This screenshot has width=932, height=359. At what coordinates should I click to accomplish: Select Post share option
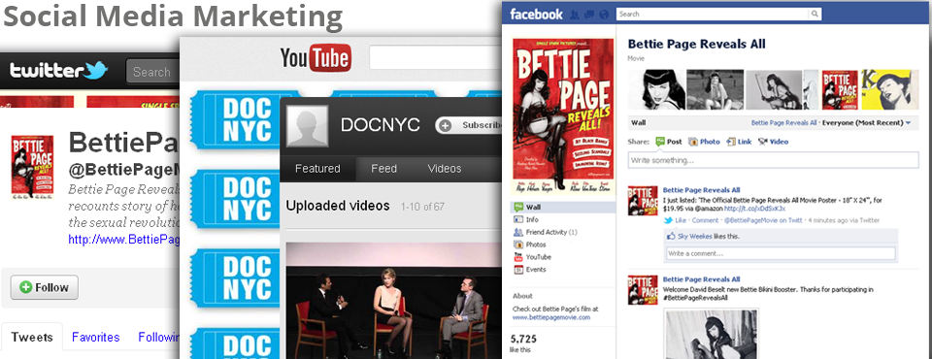pyautogui.click(x=669, y=142)
